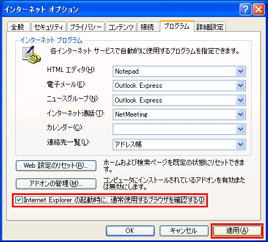Click the reset description text ホームおよび検索ページ
Viewport: 268px width, 242px height.
pyautogui.click(x=174, y=165)
